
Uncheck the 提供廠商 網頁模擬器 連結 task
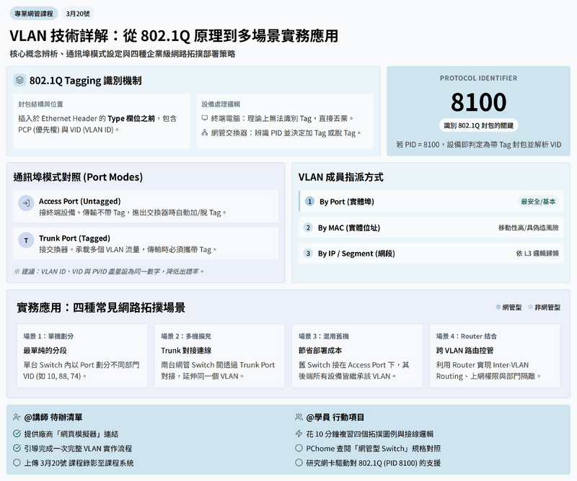click(x=17, y=434)
